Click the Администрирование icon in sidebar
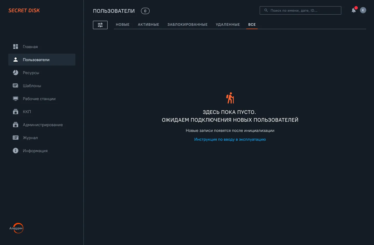The height and width of the screenshot is (245, 374). click(16, 125)
